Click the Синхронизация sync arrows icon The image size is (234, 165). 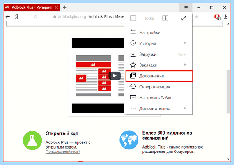(x=133, y=86)
